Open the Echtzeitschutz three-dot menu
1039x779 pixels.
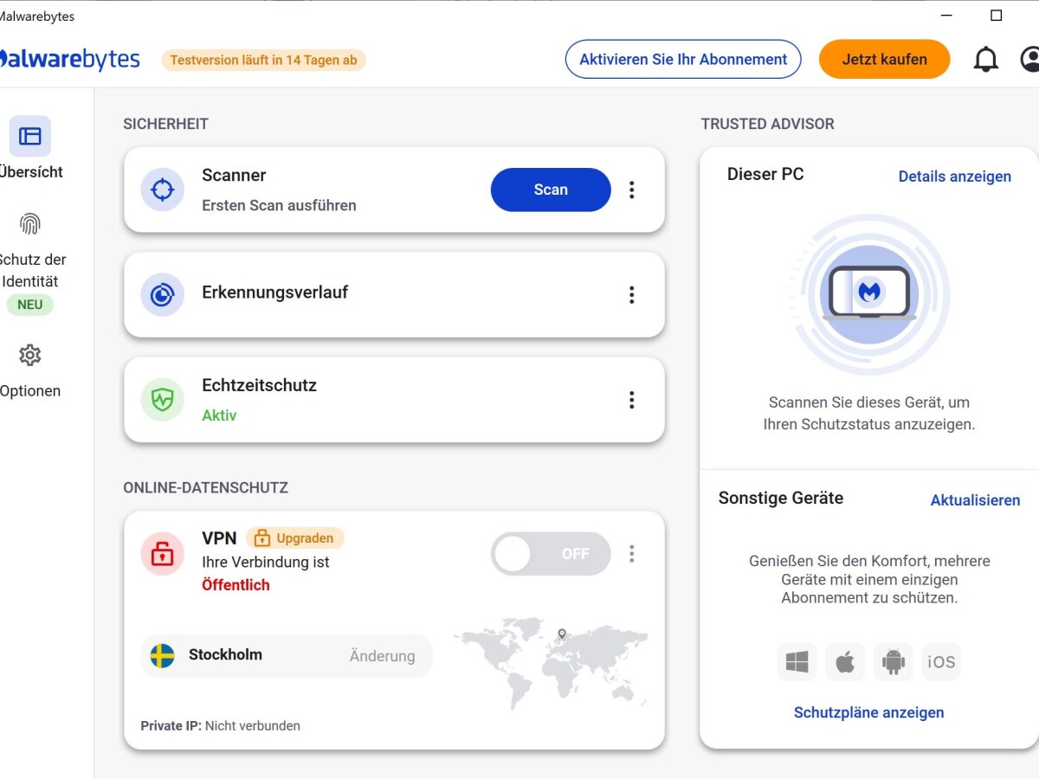pos(632,400)
